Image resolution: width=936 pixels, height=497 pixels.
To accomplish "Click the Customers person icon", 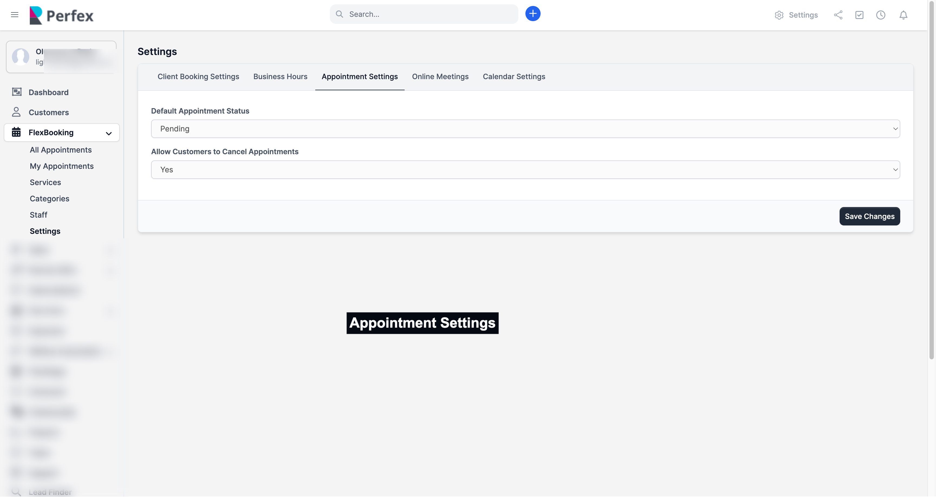I will (16, 112).
